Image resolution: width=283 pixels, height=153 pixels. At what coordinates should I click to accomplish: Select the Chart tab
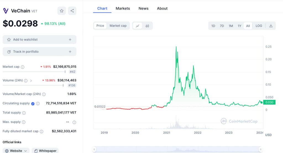tap(102, 9)
